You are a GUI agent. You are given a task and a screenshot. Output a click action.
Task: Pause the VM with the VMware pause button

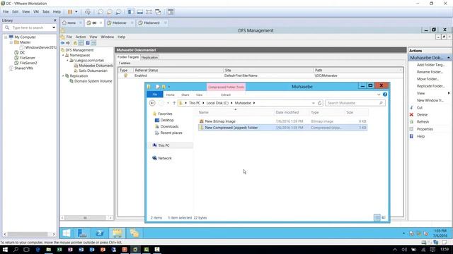(70, 12)
